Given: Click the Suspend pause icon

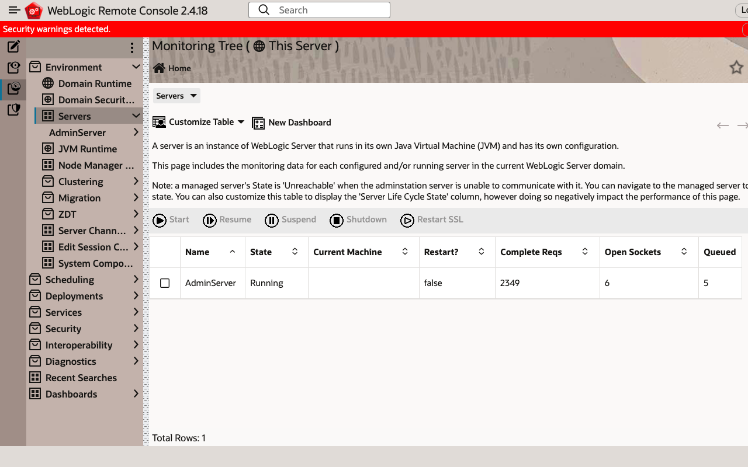Looking at the screenshot, I should click(271, 220).
